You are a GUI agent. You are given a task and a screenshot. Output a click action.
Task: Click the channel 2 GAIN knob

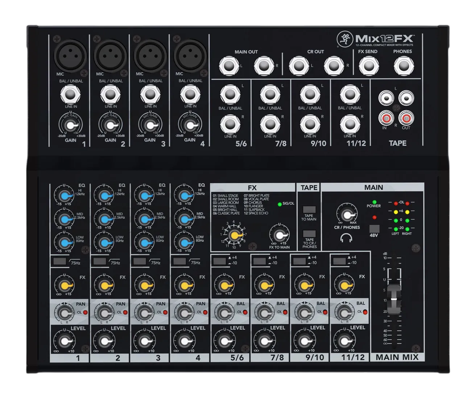point(111,124)
